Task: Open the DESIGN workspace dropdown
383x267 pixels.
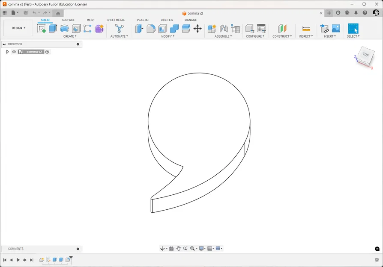Action: (x=18, y=28)
